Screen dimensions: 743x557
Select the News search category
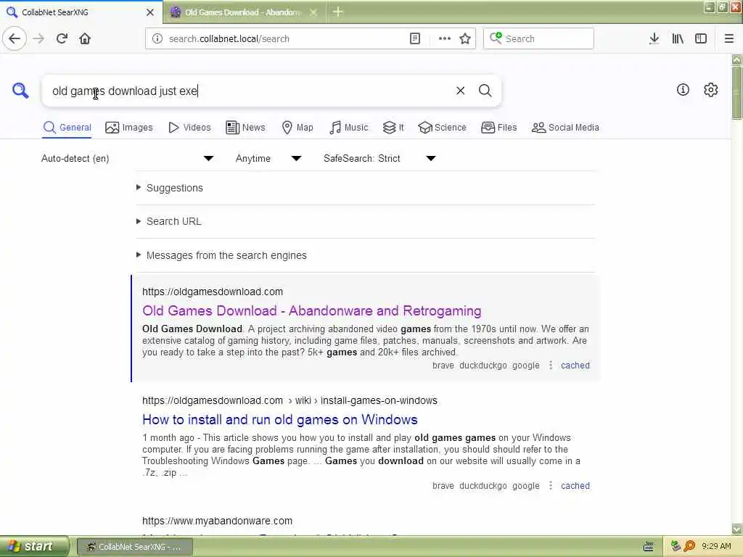pyautogui.click(x=245, y=128)
